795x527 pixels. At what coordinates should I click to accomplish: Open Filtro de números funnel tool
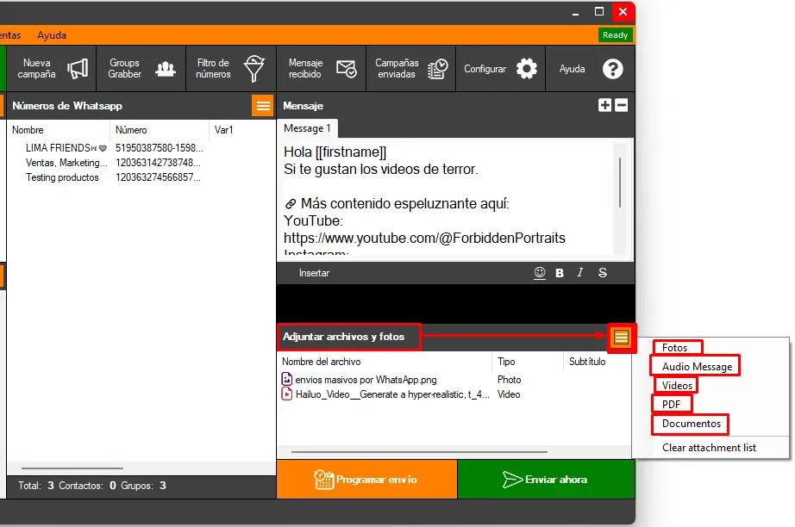[230, 69]
